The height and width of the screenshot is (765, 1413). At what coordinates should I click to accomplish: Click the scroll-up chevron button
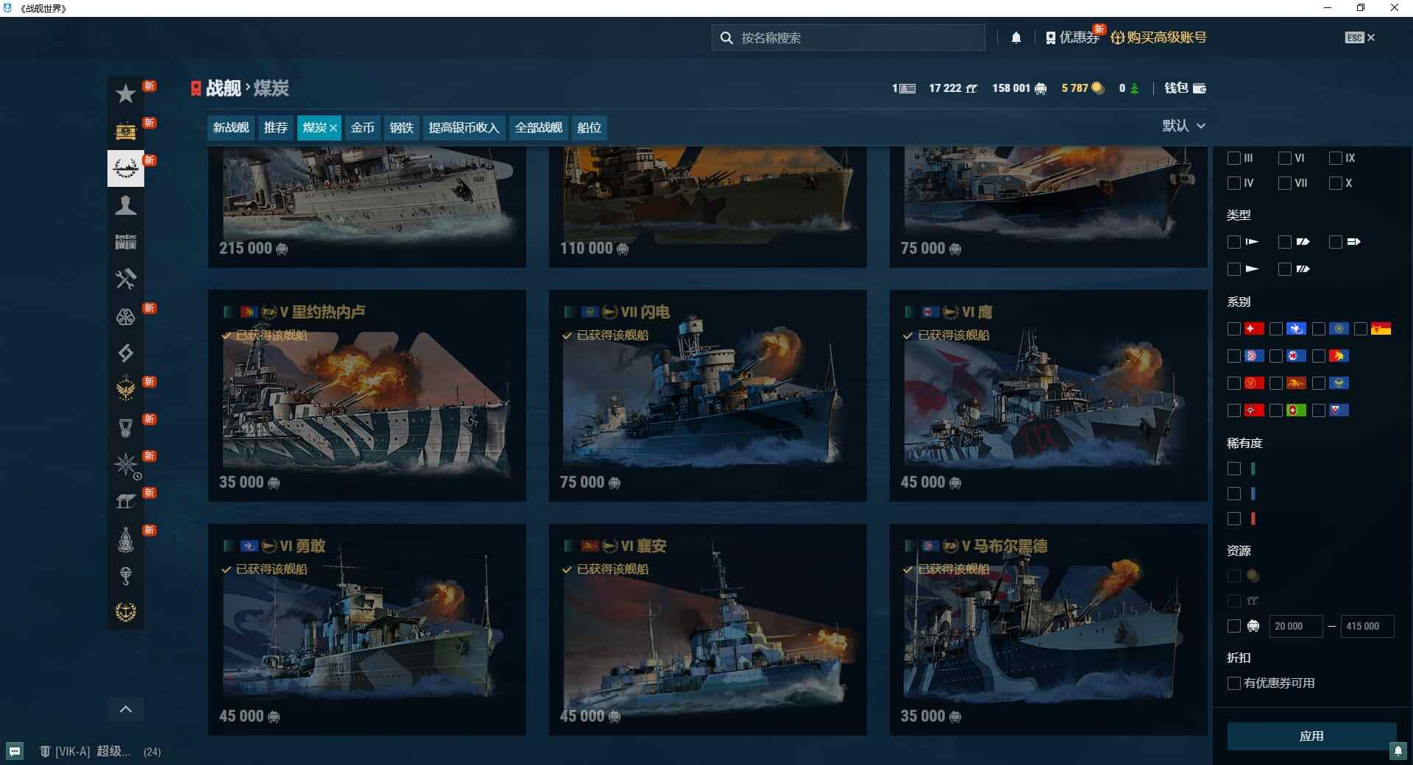[126, 709]
